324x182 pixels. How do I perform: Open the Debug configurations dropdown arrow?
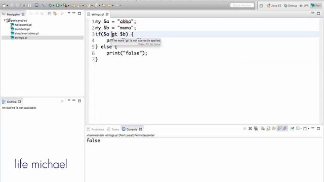[53, 6]
